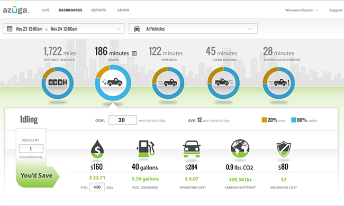Click the $80 insurance value
The image size is (344, 206).
tap(283, 167)
